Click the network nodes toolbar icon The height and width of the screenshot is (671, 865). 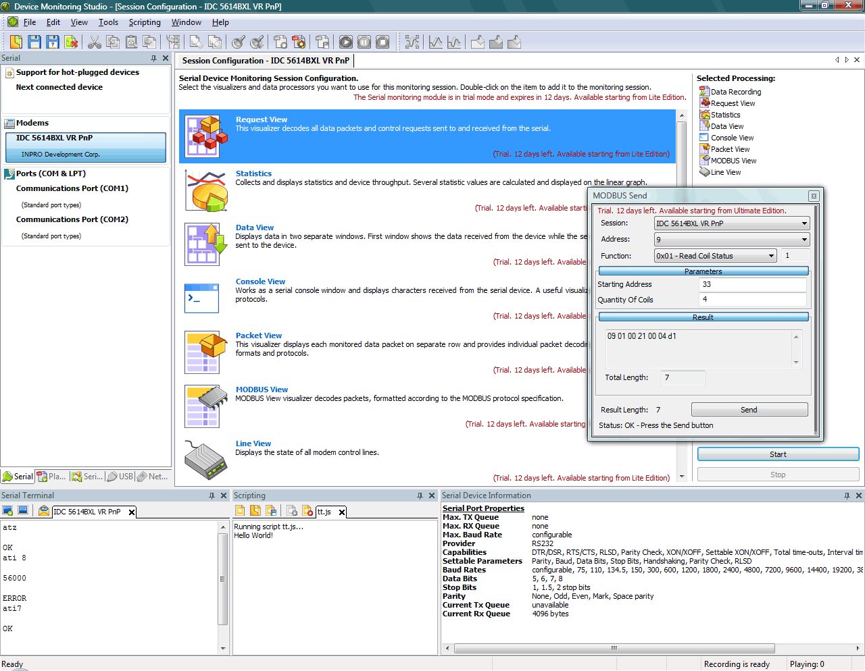click(x=412, y=42)
